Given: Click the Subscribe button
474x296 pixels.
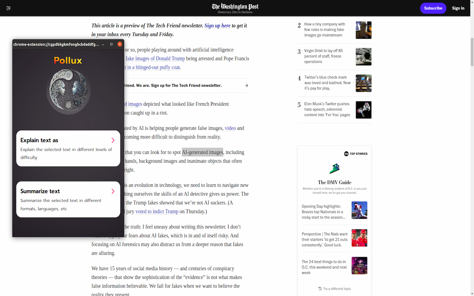Looking at the screenshot, I should click(x=433, y=8).
